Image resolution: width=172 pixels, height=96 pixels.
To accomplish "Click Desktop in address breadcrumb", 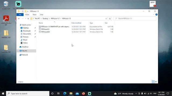I will point(45,19).
